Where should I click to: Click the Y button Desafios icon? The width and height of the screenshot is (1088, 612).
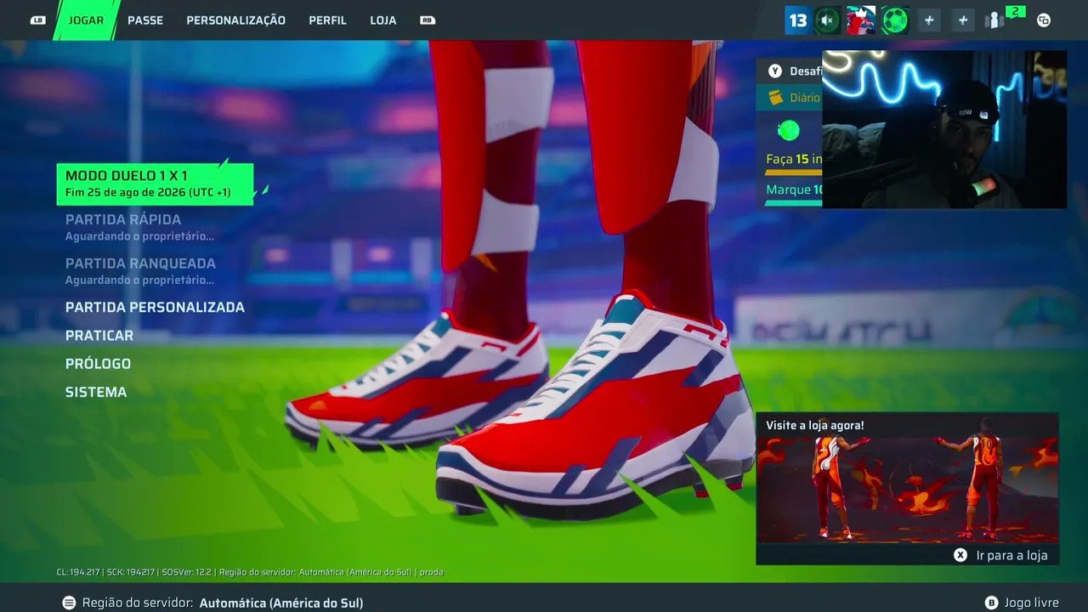(x=775, y=71)
